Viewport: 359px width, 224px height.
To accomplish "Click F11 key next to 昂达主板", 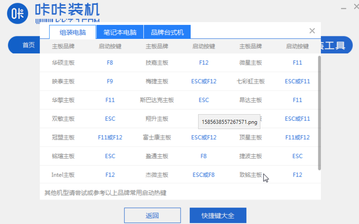I will (297, 100).
